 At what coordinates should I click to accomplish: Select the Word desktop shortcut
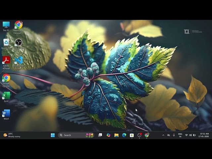tap(6, 115)
